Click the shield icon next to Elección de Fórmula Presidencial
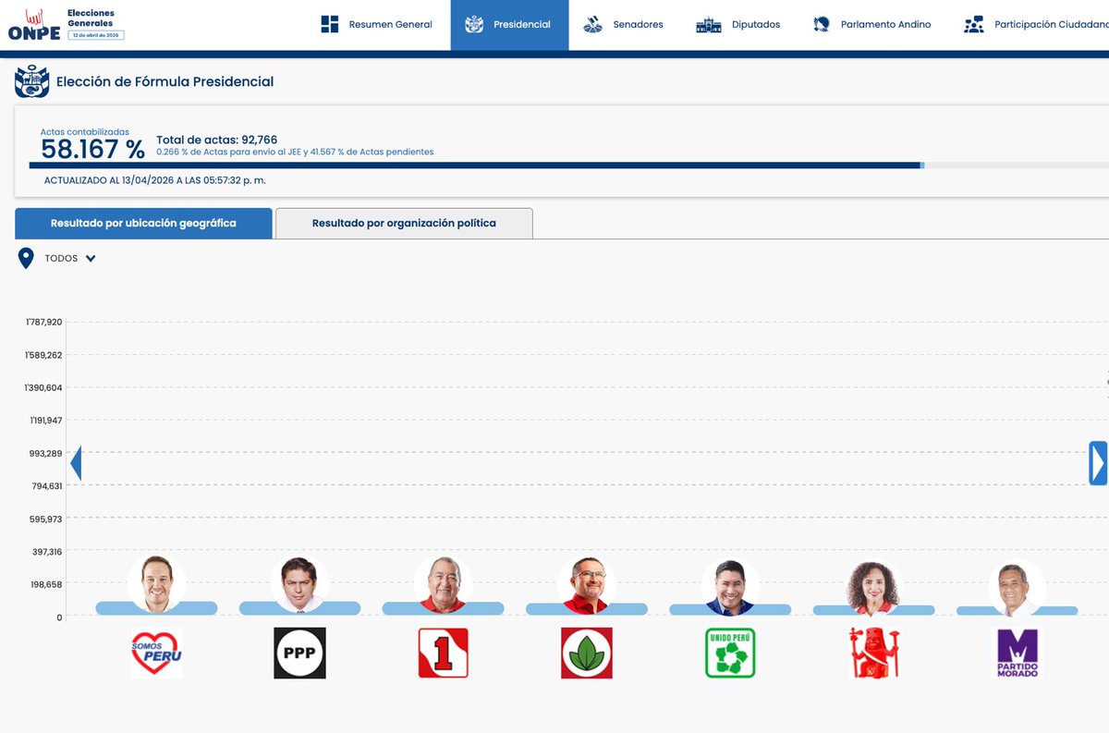Image resolution: width=1109 pixels, height=733 pixels. tap(32, 81)
